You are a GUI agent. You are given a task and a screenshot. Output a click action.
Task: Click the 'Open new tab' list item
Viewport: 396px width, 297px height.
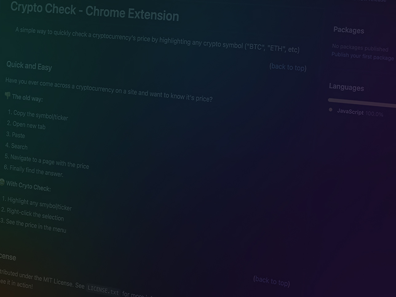29,125
